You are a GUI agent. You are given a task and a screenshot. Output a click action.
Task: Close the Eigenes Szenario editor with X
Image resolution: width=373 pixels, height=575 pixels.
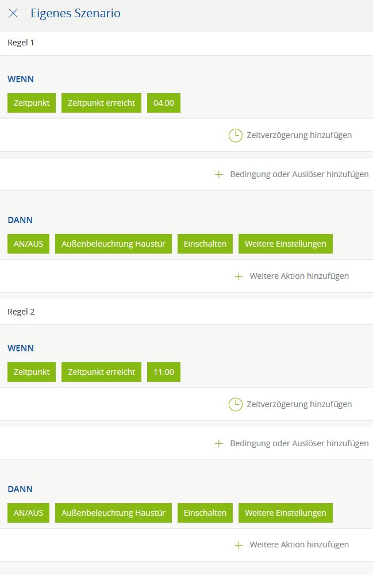click(x=13, y=13)
